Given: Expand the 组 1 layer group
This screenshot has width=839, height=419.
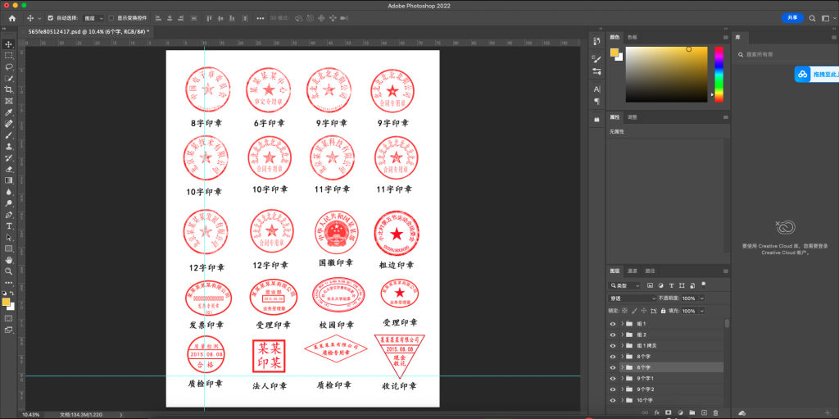Looking at the screenshot, I should [x=623, y=324].
